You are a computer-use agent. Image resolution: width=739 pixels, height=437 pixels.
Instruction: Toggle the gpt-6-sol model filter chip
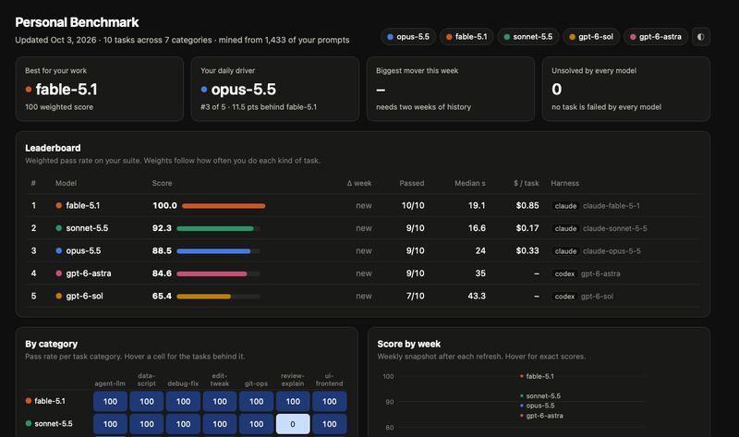coord(591,37)
